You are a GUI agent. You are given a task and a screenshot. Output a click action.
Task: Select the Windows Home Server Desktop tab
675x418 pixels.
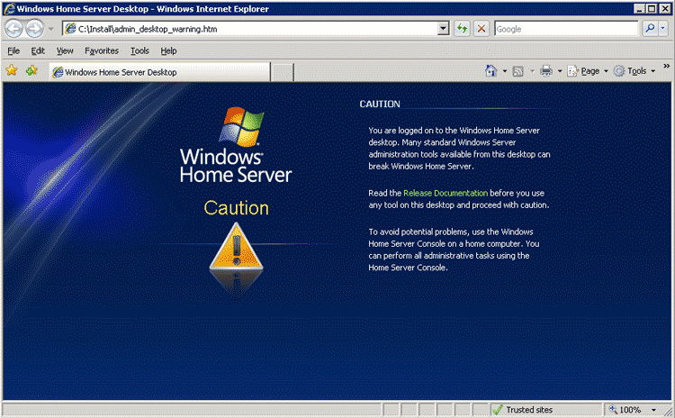tap(159, 72)
